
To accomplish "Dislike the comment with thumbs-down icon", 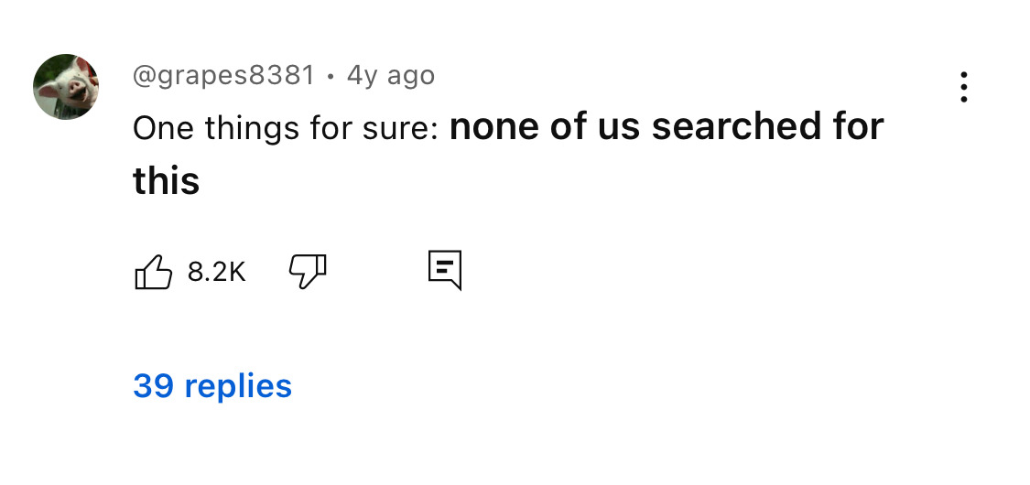I will [308, 271].
